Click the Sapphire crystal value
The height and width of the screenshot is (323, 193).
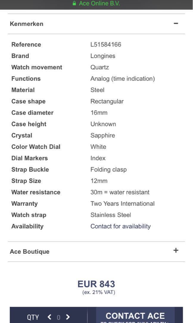[102, 135]
